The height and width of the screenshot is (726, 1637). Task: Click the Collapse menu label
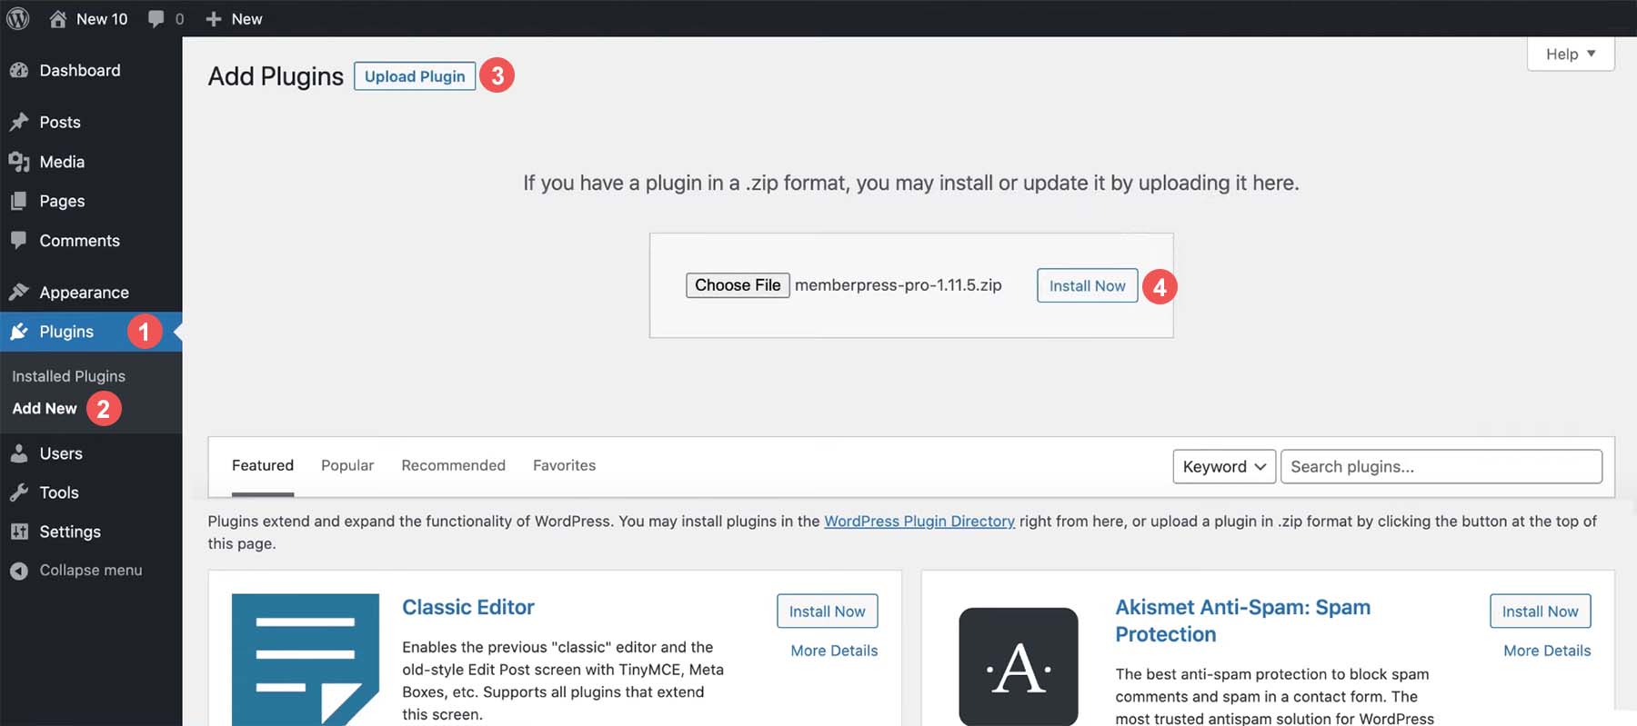click(x=91, y=571)
